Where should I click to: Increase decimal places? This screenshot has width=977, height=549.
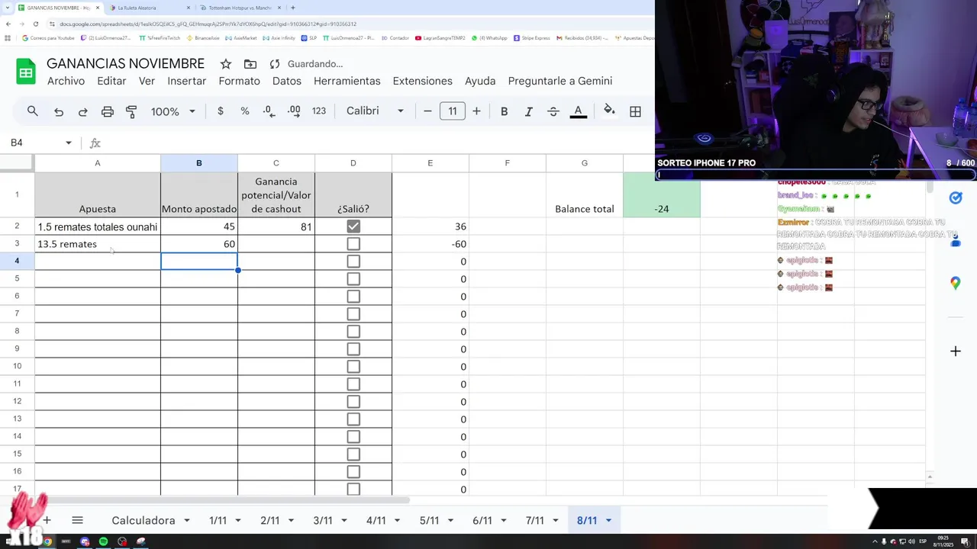pos(294,111)
